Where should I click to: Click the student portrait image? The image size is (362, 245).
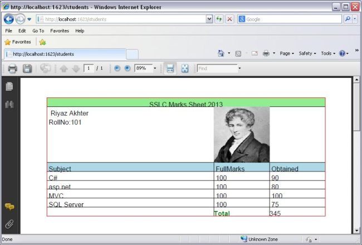(x=242, y=135)
